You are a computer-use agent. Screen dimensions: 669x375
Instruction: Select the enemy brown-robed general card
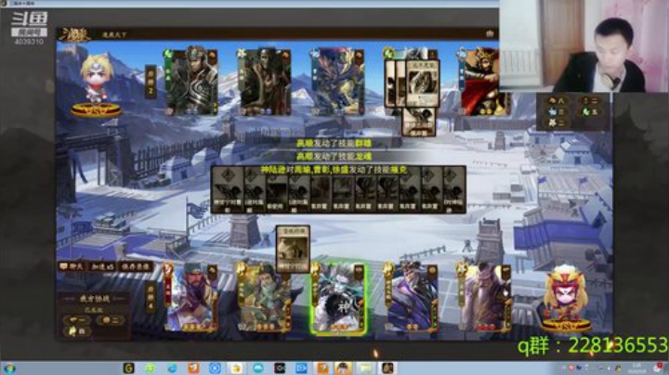pyautogui.click(x=265, y=82)
